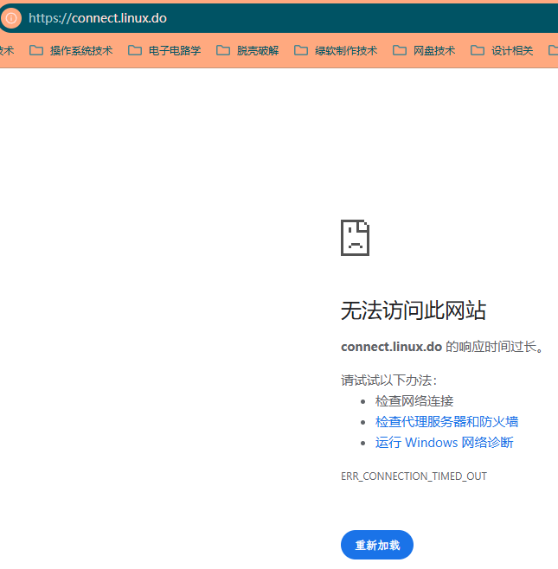Click folder icon beside 设计相关
The height and width of the screenshot is (569, 558).
478,50
